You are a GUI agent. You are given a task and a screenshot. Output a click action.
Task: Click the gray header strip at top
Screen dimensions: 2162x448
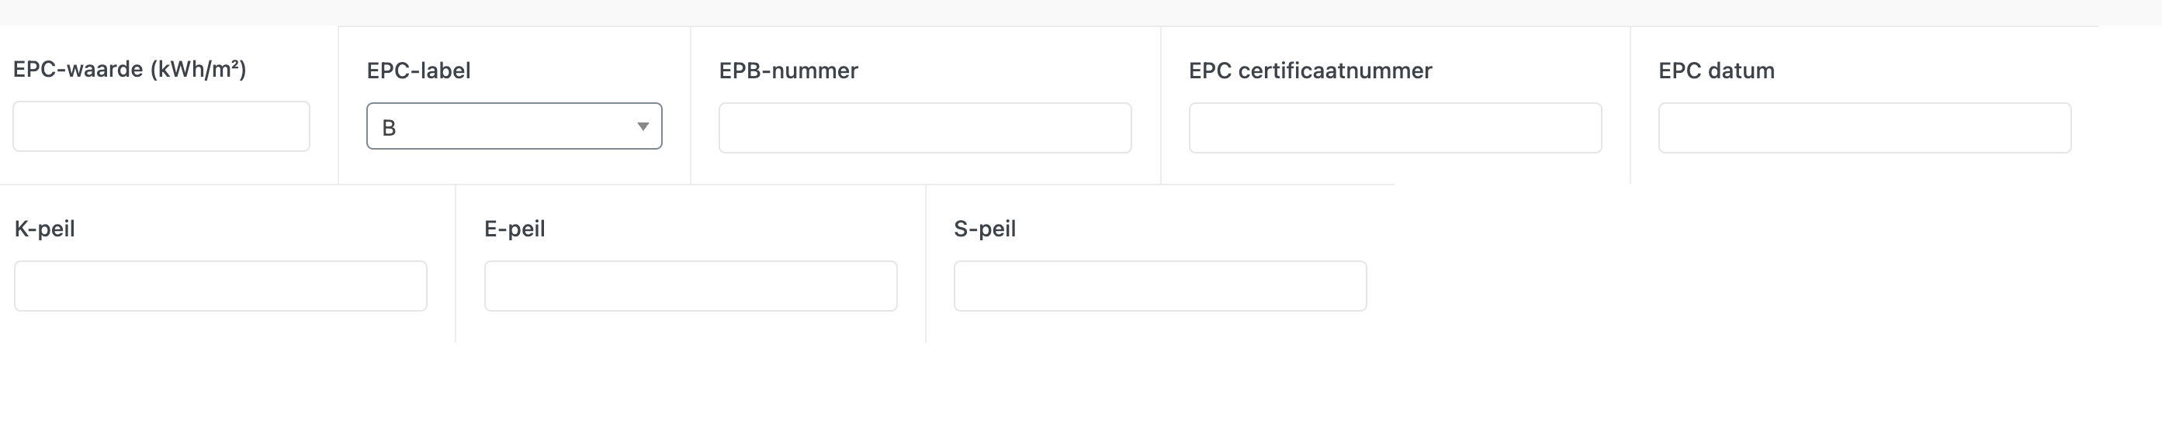coord(1081,12)
